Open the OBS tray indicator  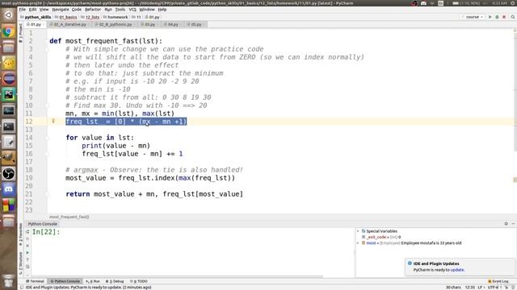pos(414,3)
